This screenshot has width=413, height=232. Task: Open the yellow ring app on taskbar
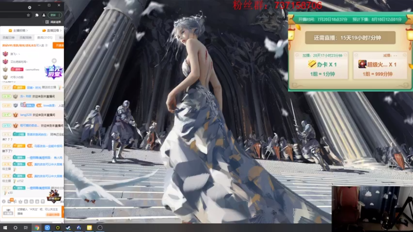[58, 228]
